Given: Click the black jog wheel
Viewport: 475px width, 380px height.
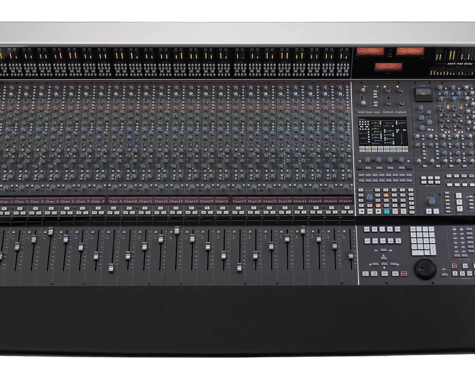Looking at the screenshot, I should [x=425, y=269].
